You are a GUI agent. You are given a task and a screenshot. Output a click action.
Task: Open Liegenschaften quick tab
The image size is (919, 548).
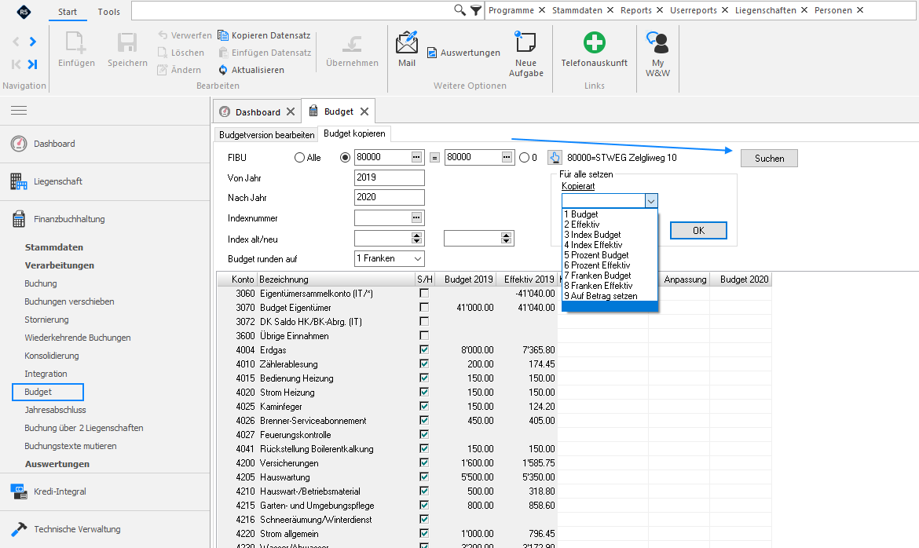click(766, 10)
